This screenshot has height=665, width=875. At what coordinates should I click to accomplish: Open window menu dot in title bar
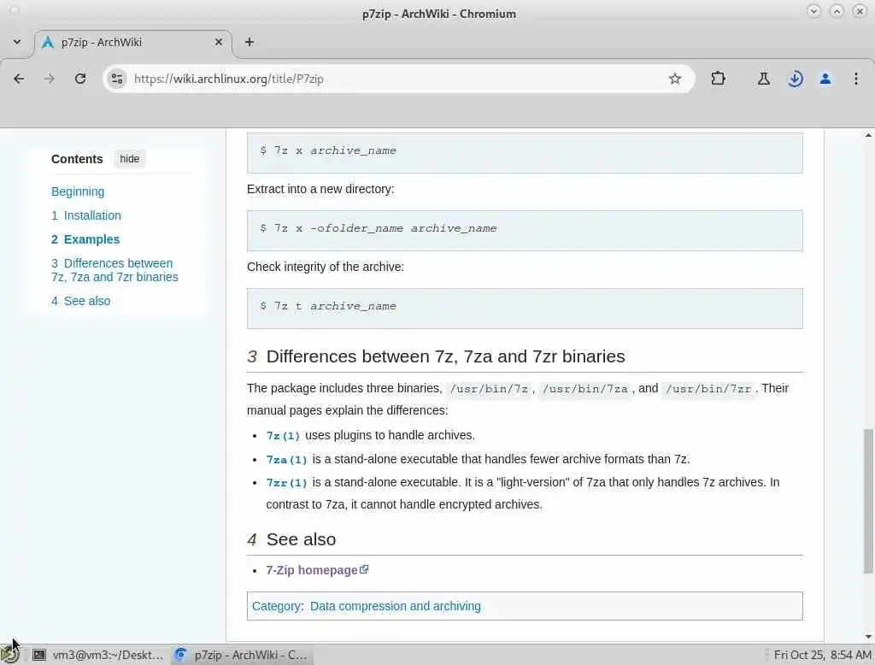coord(14,10)
